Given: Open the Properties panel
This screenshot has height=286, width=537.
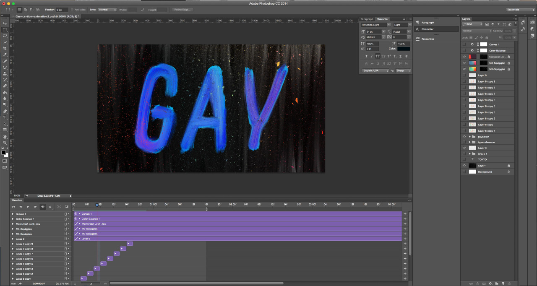Looking at the screenshot, I should (428, 39).
